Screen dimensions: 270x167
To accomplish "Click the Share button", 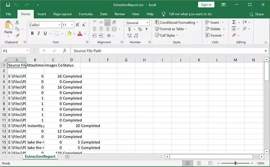I will point(256,14).
